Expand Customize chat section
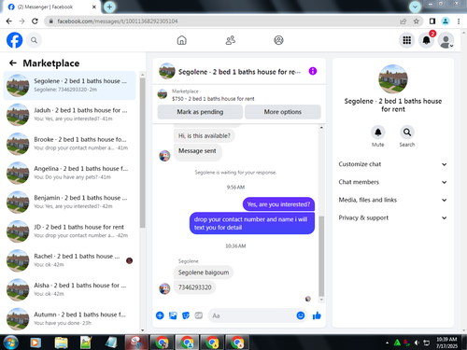The height and width of the screenshot is (350, 467). (392, 164)
